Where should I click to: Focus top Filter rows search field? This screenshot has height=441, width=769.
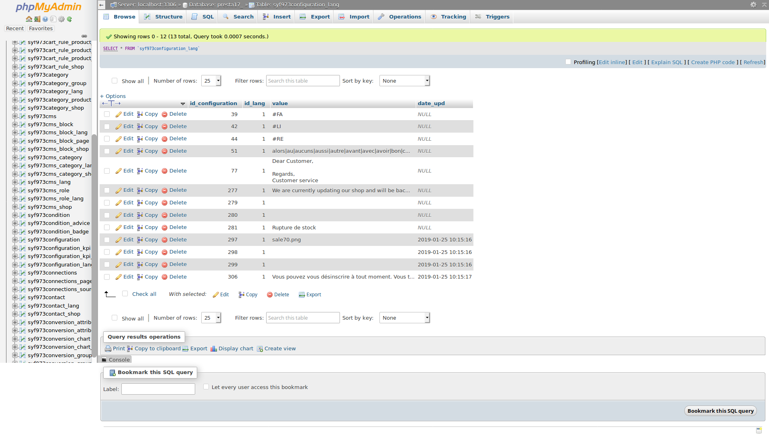[x=303, y=81]
